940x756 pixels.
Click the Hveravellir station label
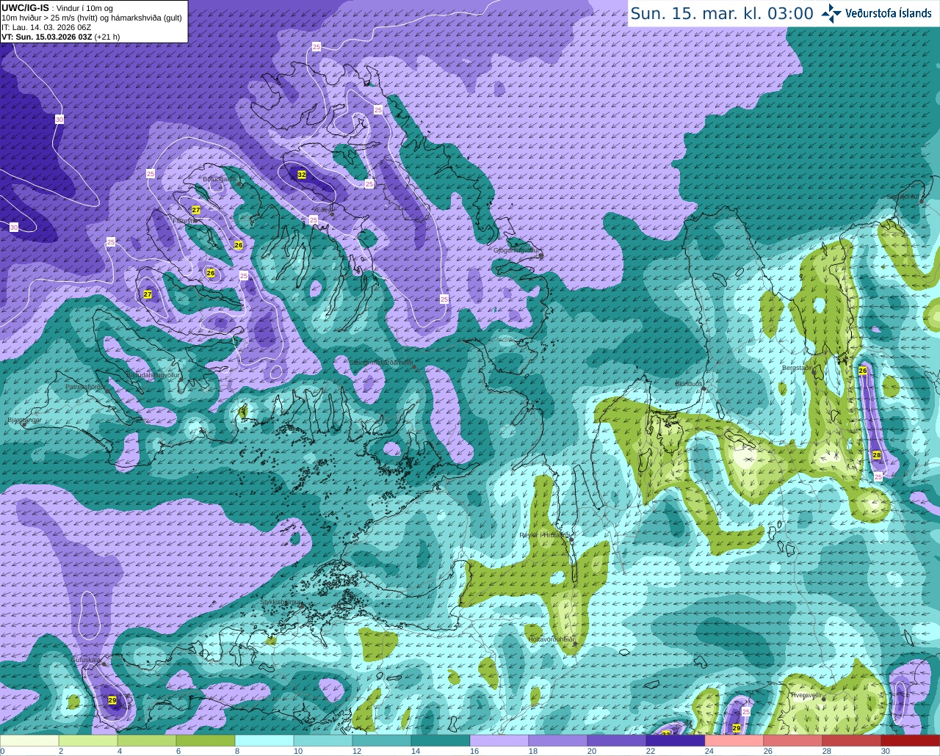806,694
